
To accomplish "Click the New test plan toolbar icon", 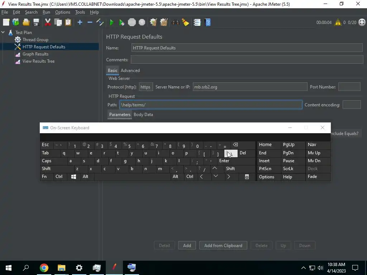I will [6, 23].
